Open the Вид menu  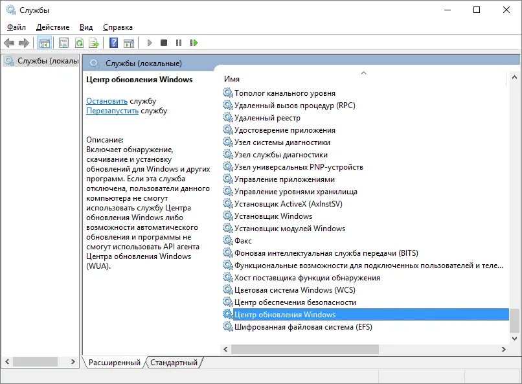[86, 27]
